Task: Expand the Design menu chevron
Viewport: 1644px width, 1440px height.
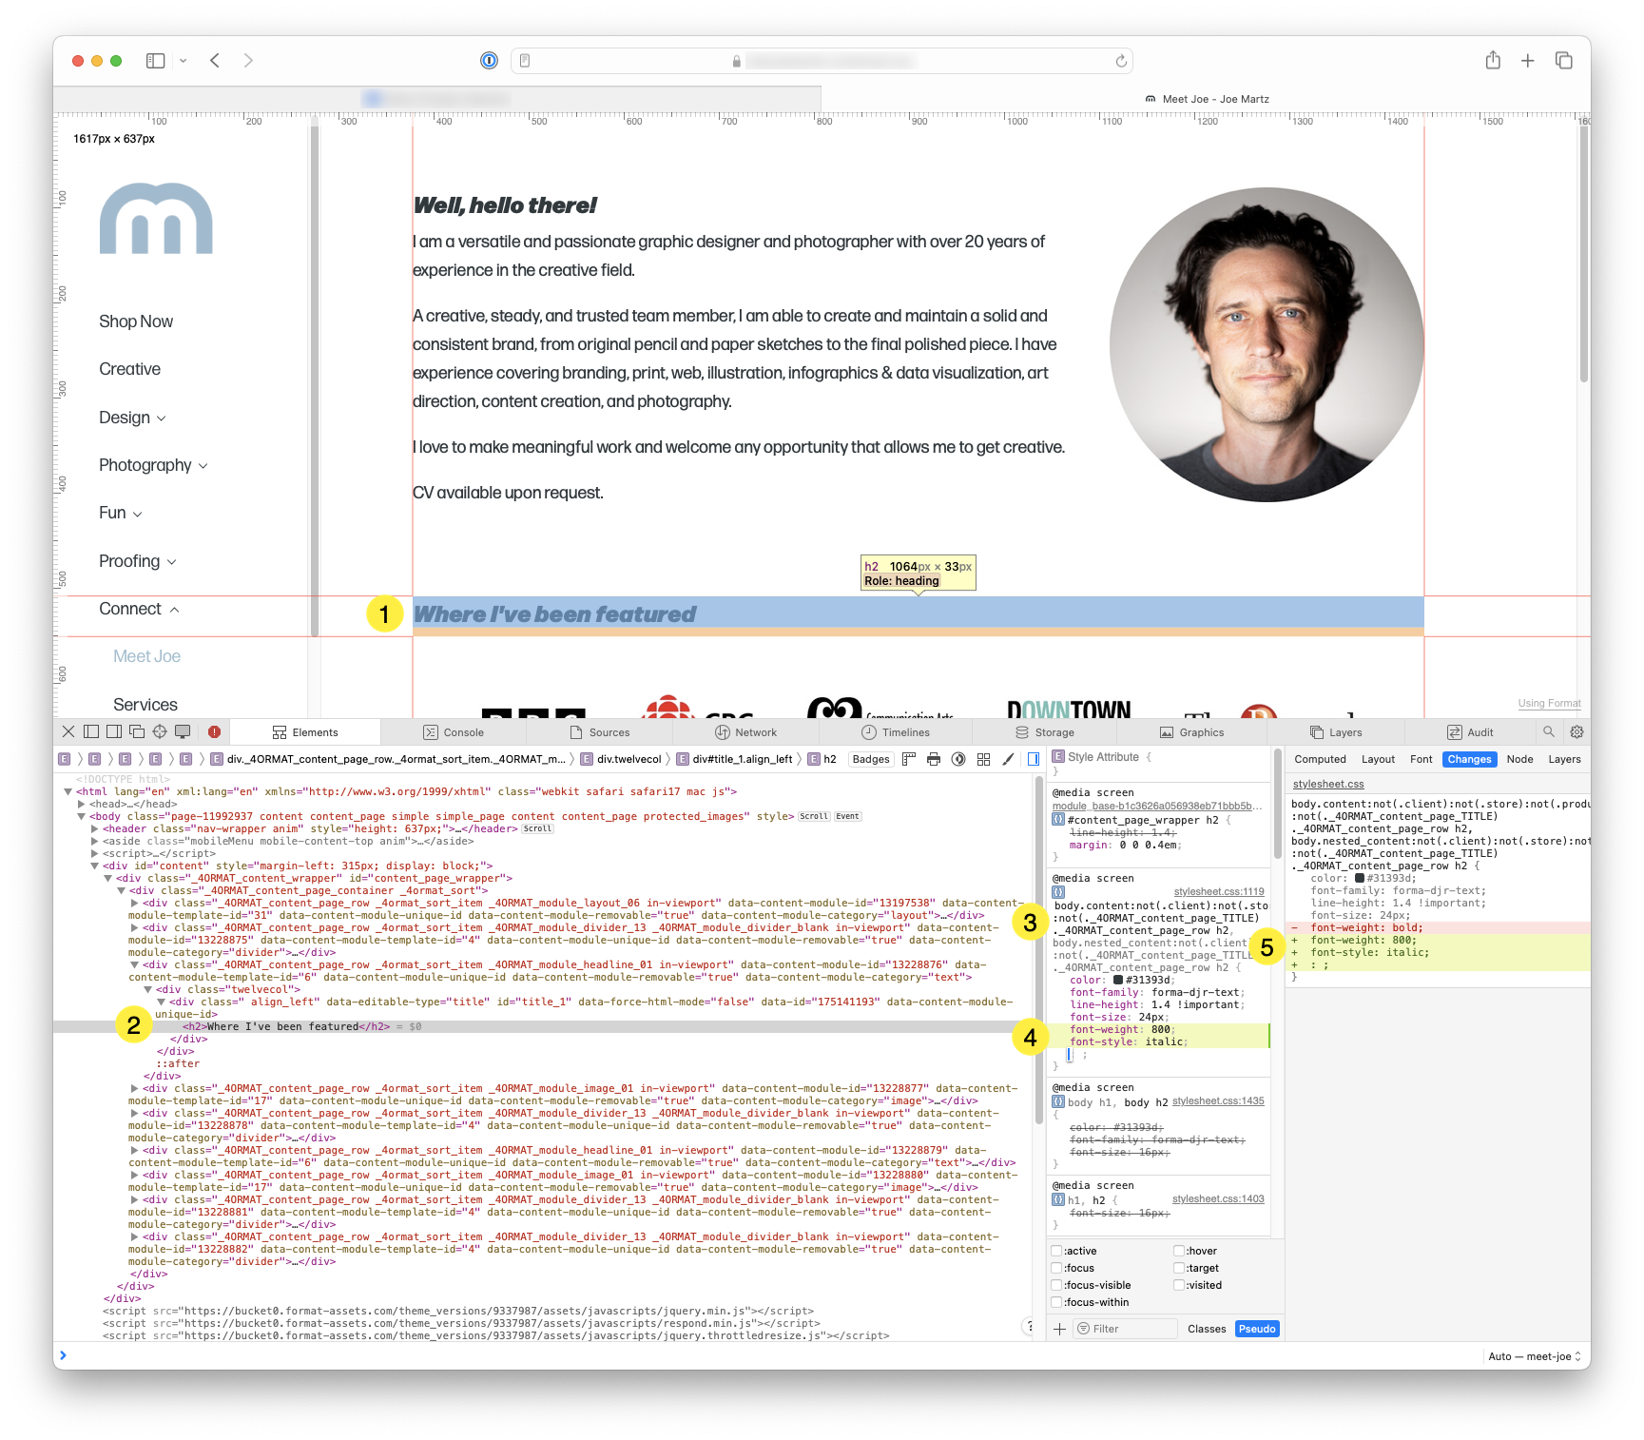Action: pyautogui.click(x=162, y=418)
